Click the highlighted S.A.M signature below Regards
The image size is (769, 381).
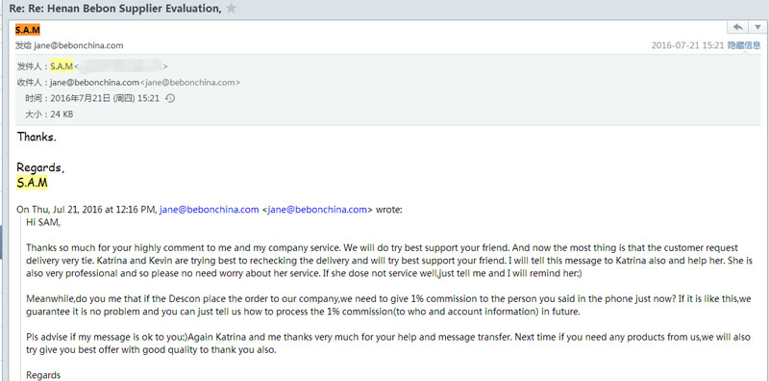coord(33,183)
